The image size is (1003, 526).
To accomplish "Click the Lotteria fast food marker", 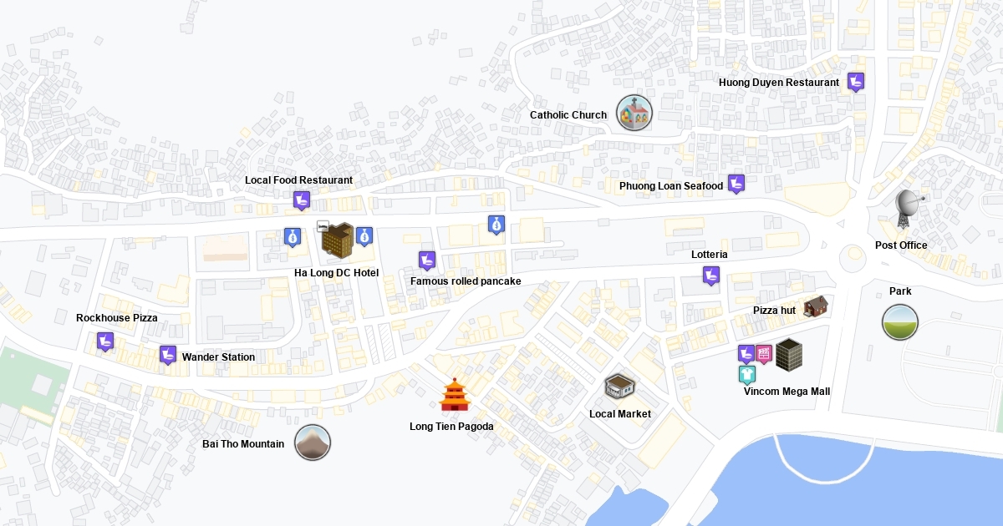I will [x=710, y=275].
